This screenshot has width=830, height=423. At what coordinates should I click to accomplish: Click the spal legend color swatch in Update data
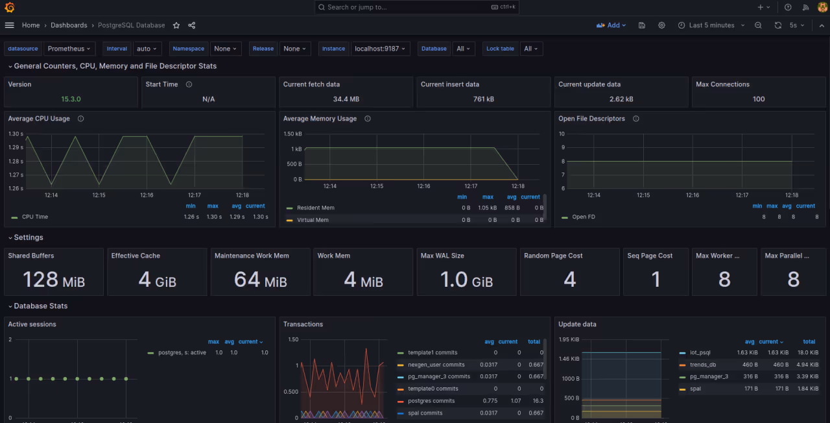(682, 389)
